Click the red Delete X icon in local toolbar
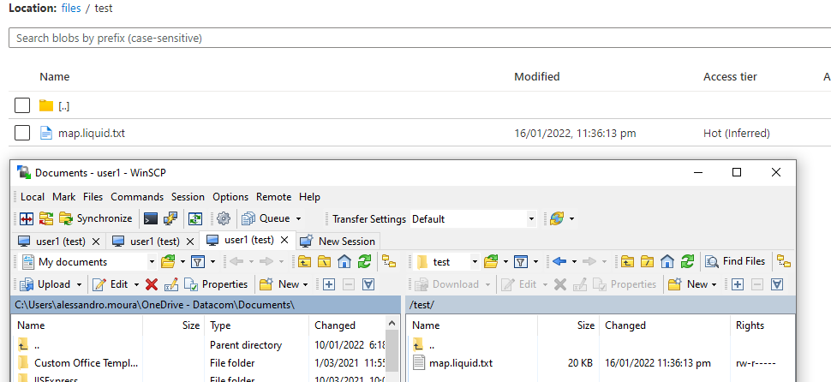The width and height of the screenshot is (831, 382). pos(152,284)
